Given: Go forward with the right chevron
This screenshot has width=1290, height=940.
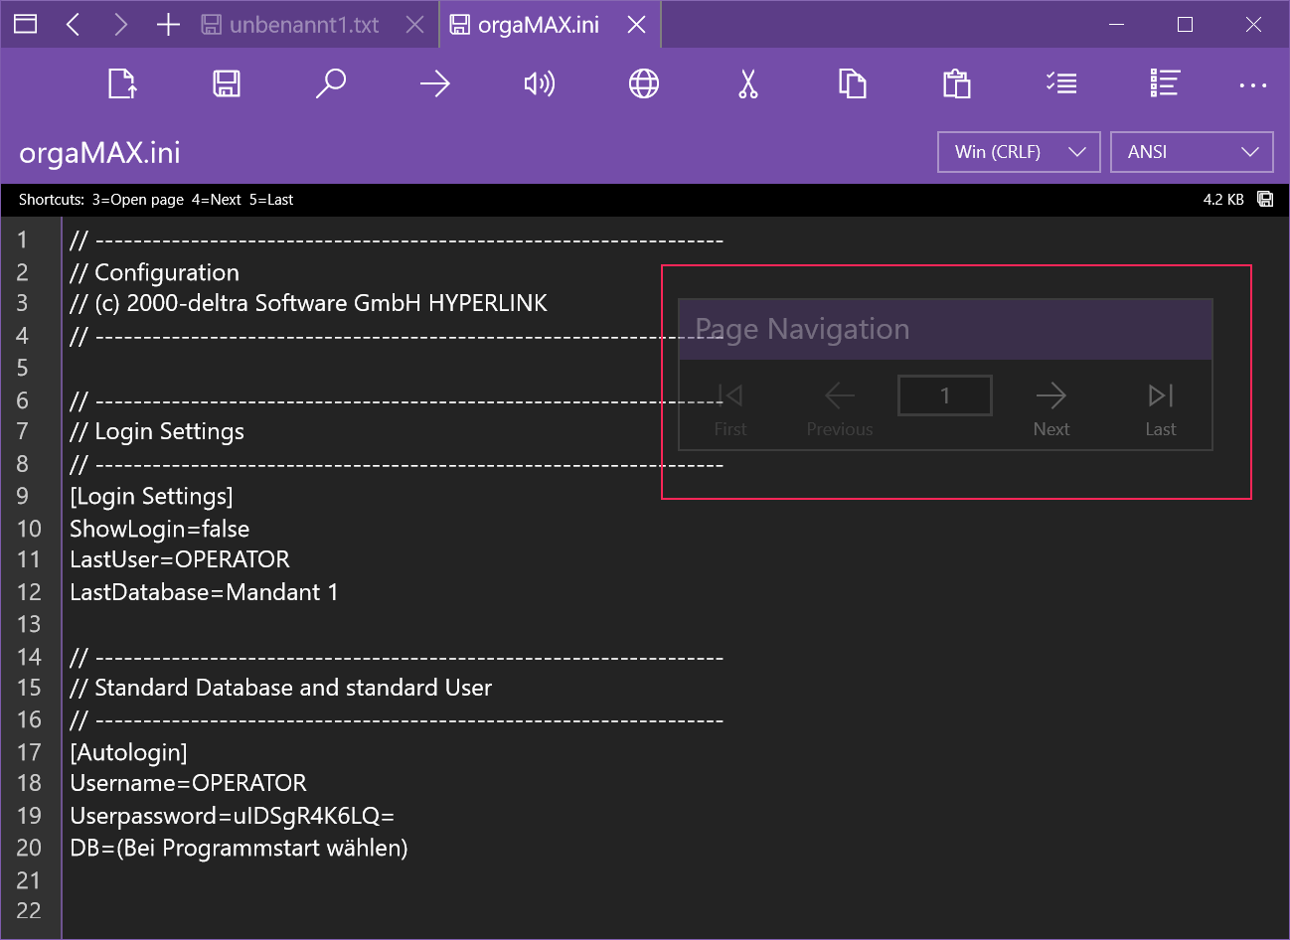Looking at the screenshot, I should click(120, 24).
